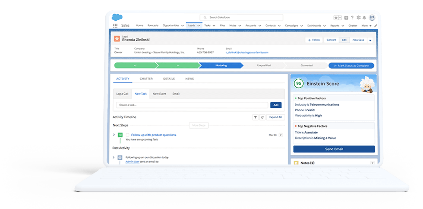Click the Salesforce cloud logo
This screenshot has width=423, height=209.
coord(117,17)
